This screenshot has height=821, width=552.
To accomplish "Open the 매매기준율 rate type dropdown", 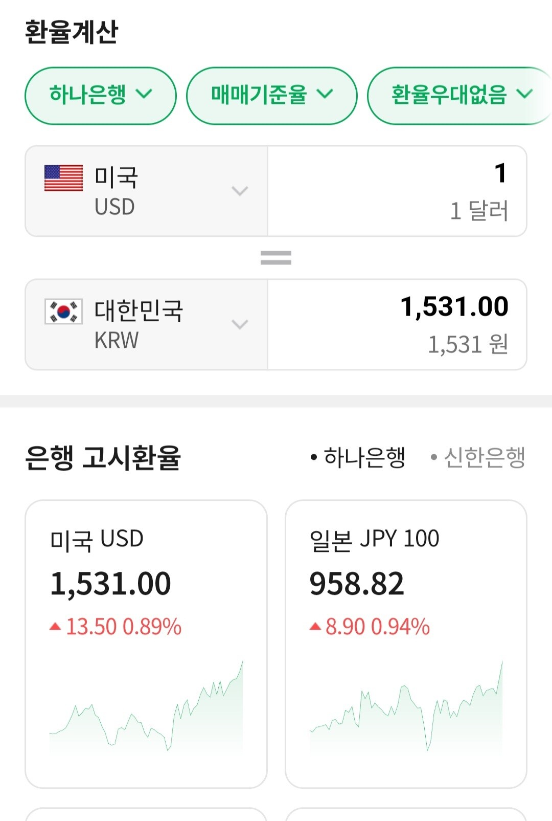I will tap(271, 96).
